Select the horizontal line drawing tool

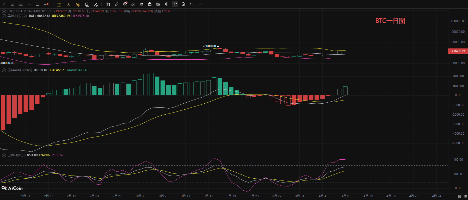point(29,4)
